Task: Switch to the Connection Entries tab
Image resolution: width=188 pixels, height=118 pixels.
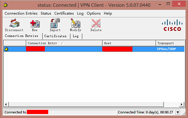Action: [x=23, y=36]
